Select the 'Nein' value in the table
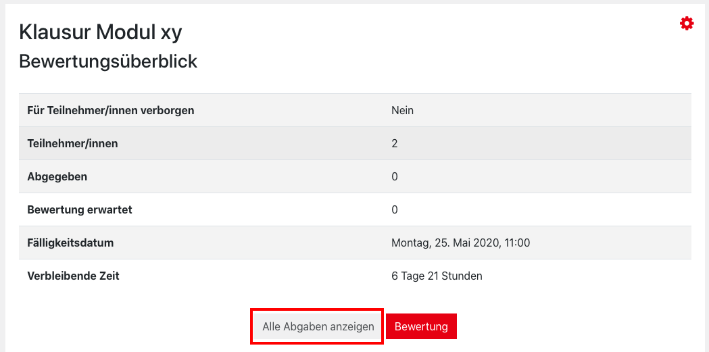Viewport: 709px width, 352px height. tap(402, 110)
